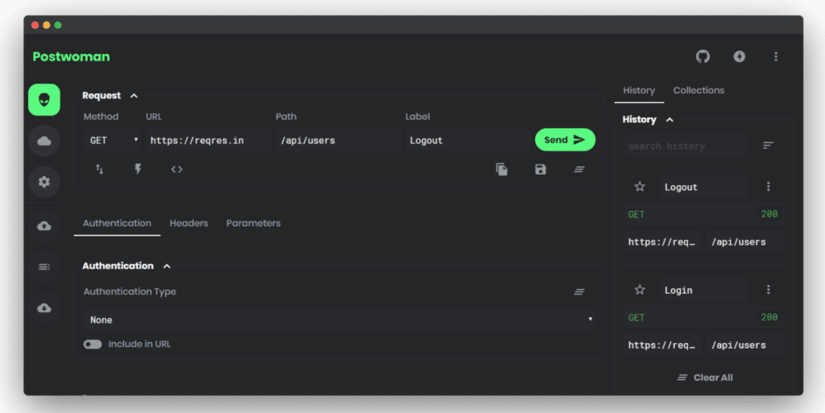Select the alien head sidebar icon

44,99
